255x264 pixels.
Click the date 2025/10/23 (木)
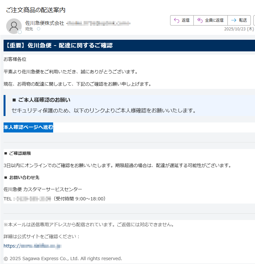coord(239,29)
